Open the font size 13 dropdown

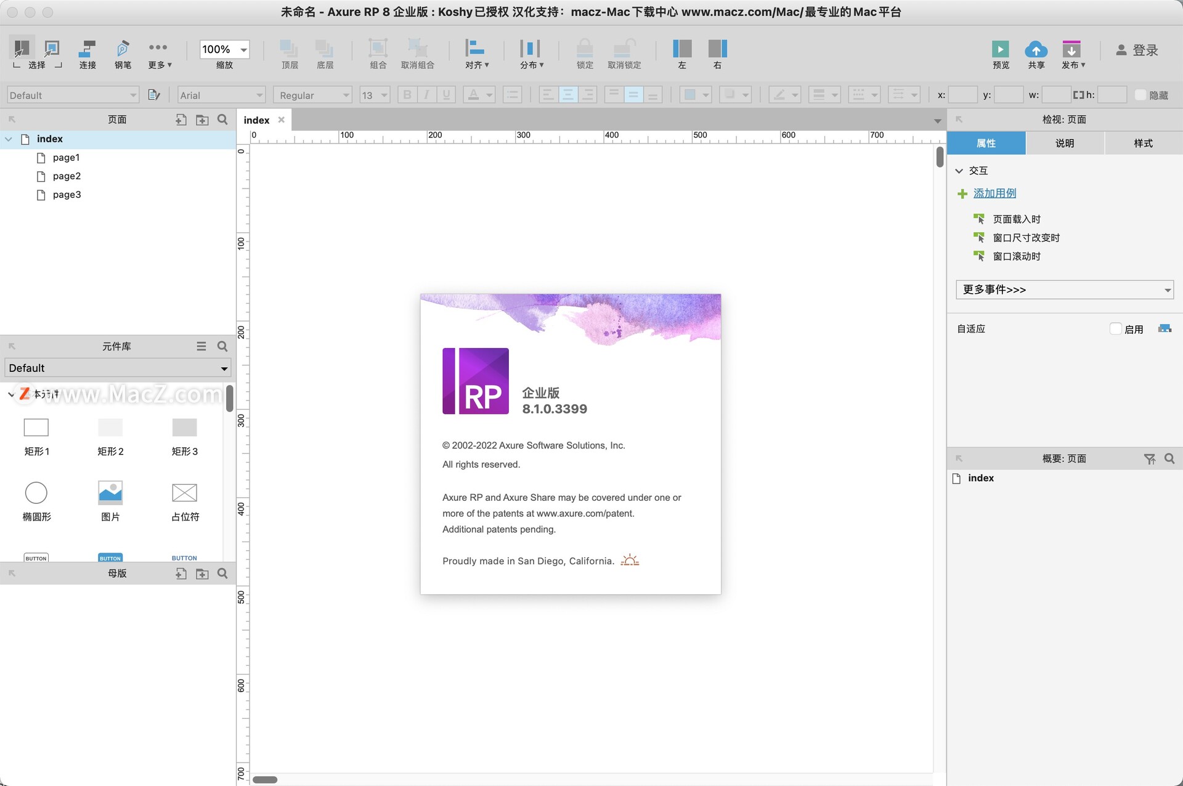[375, 95]
